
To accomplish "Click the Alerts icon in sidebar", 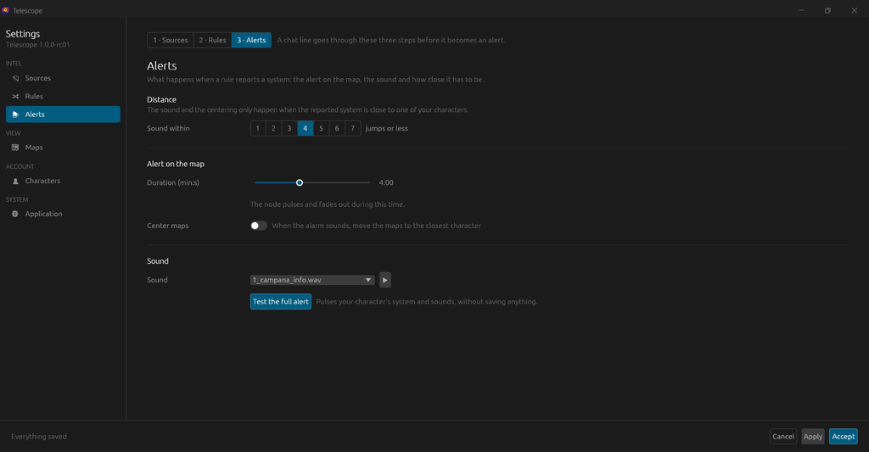I will [x=15, y=114].
